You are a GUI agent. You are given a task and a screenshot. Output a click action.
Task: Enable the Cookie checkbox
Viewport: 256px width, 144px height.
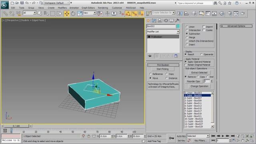[204, 30]
